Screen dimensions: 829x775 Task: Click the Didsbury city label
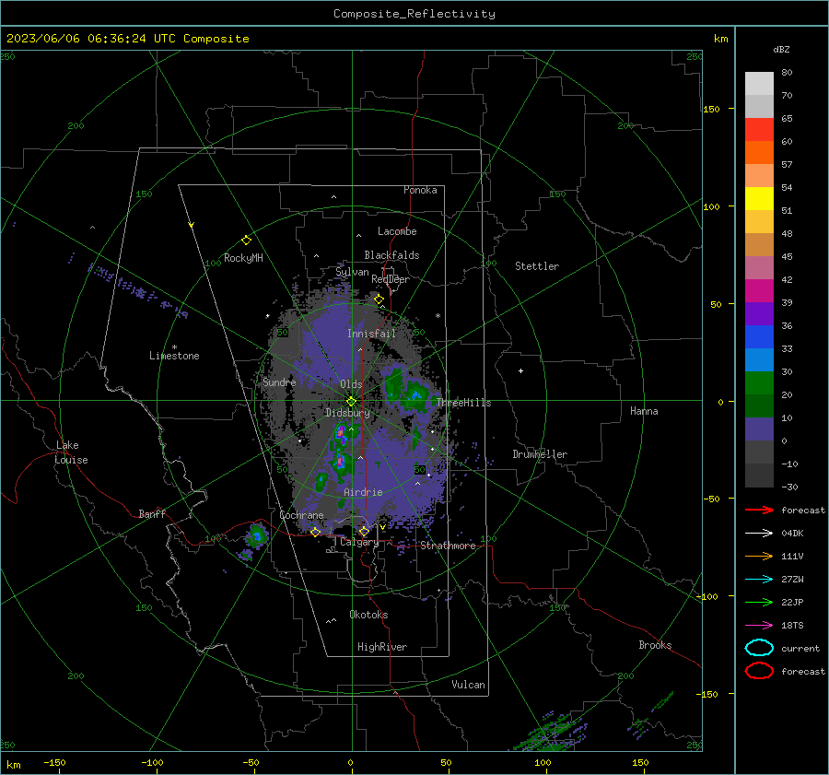coord(348,413)
